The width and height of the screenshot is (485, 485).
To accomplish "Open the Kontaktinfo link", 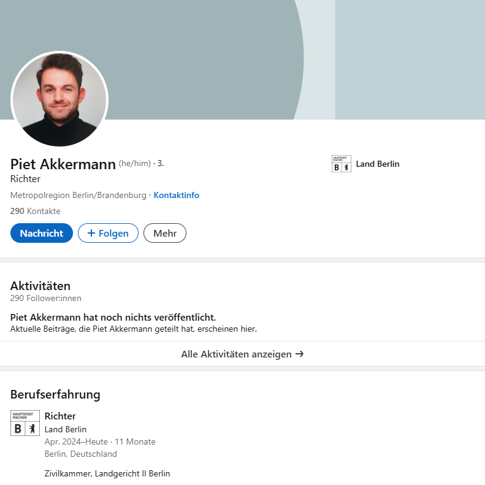I will [176, 195].
